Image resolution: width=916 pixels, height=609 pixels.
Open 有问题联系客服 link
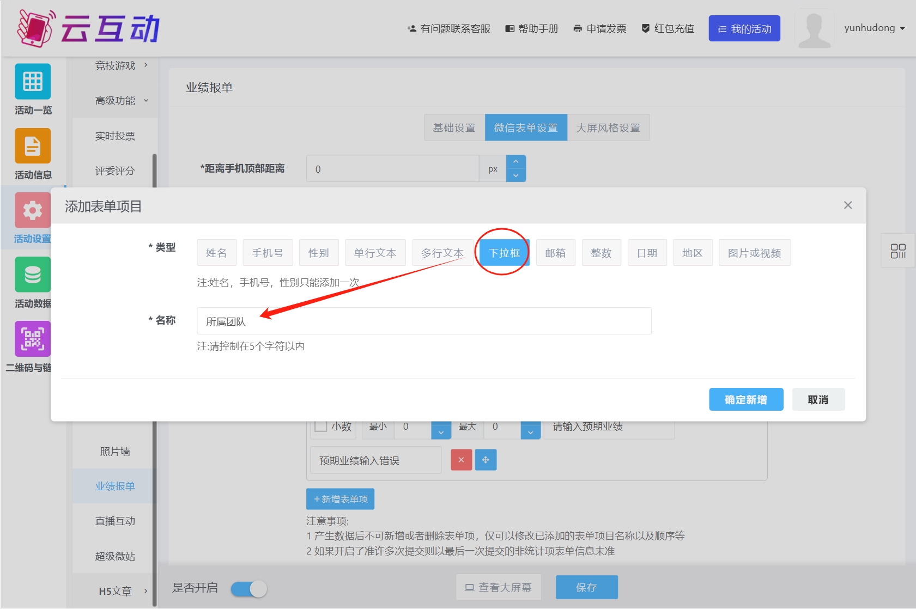[449, 28]
